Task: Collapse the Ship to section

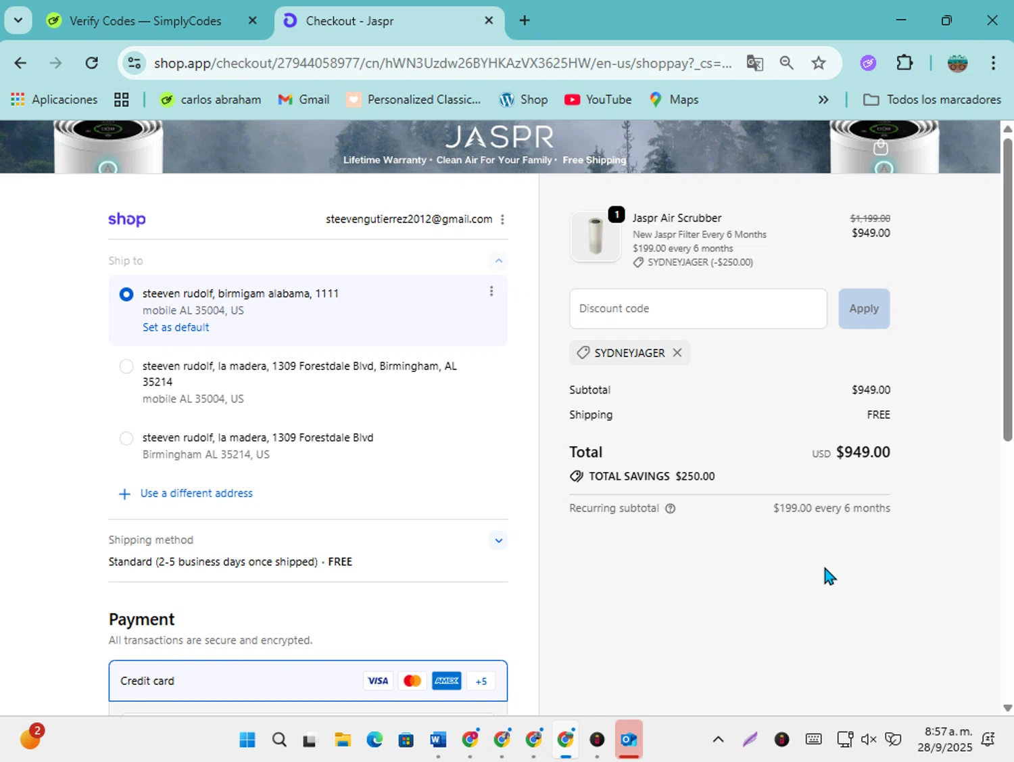Action: pyautogui.click(x=498, y=260)
